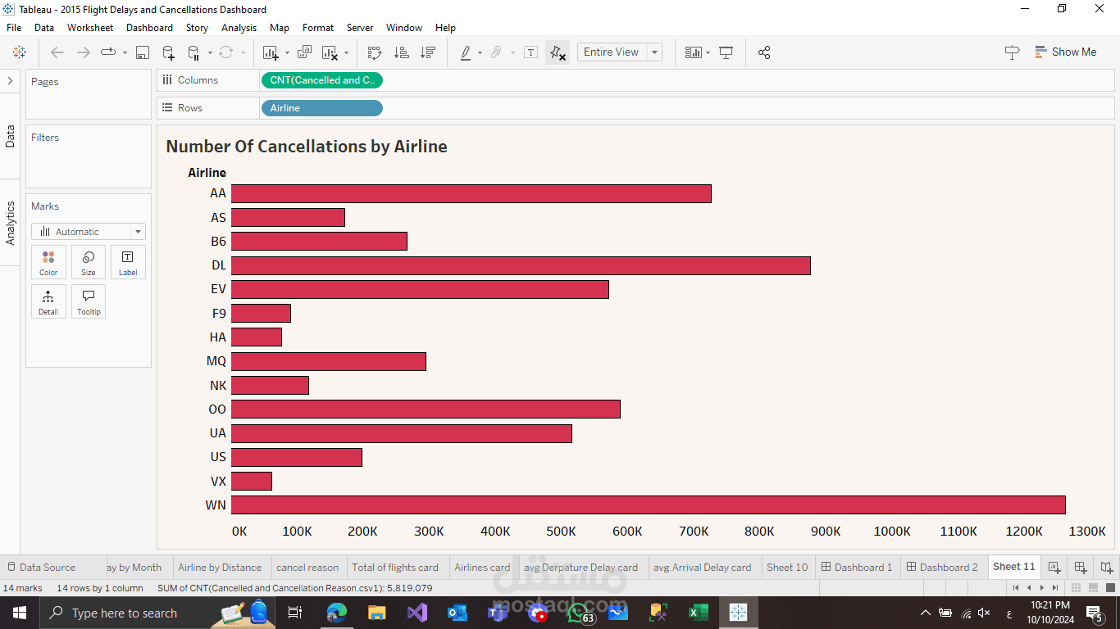
Task: Expand the collapsed side pane arrow
Action: 10,80
